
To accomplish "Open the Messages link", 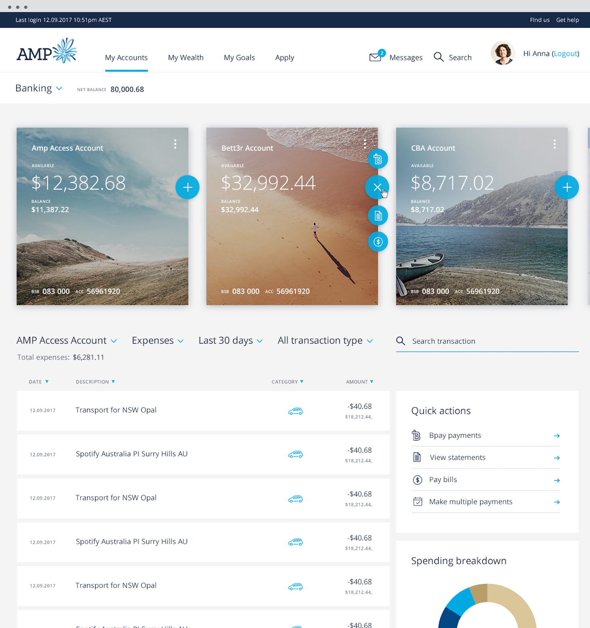I will point(406,58).
